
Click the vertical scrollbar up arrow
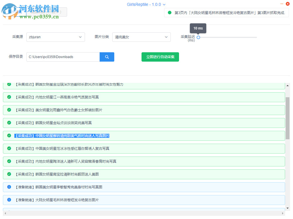tap(288, 86)
